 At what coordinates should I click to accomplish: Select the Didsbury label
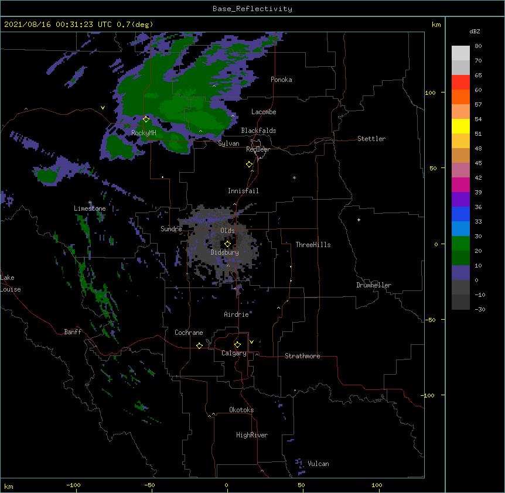point(225,252)
